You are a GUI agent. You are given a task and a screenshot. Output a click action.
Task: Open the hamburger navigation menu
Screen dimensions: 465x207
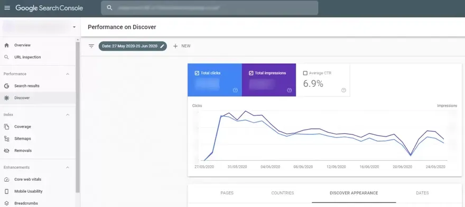[x=7, y=8]
